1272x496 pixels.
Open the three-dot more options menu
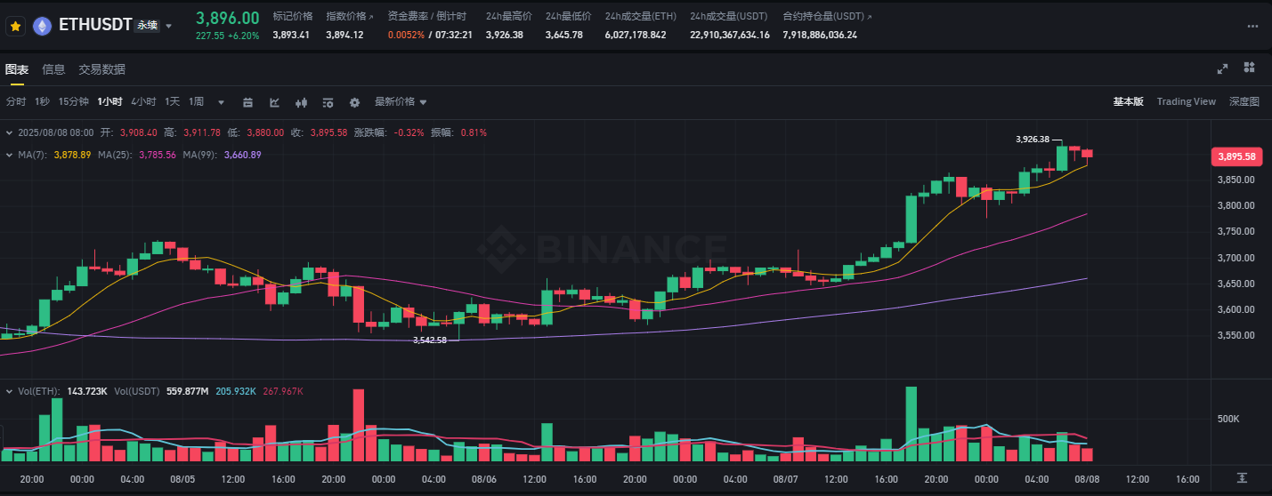[1252, 27]
